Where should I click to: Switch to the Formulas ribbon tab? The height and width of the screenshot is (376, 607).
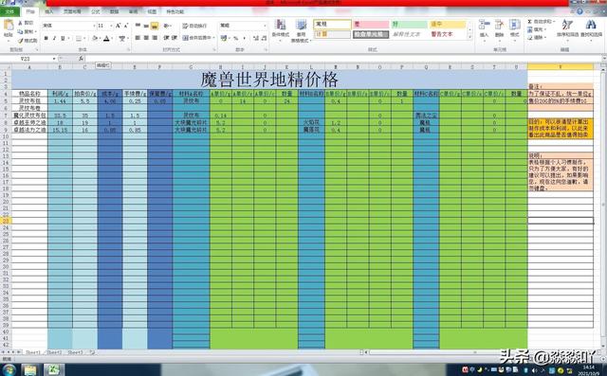[x=96, y=11]
